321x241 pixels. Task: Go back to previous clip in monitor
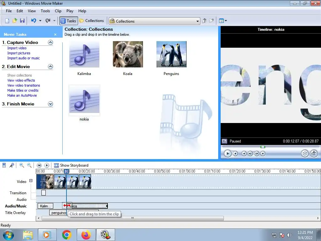coord(244,153)
